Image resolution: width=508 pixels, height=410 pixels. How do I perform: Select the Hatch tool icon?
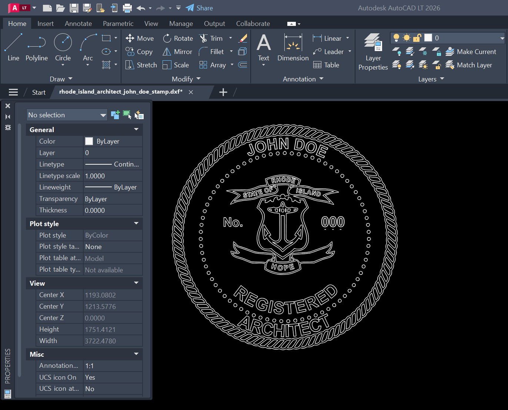pos(106,65)
